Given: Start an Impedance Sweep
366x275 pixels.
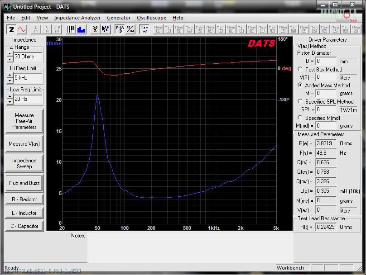Looking at the screenshot, I should pos(24,163).
